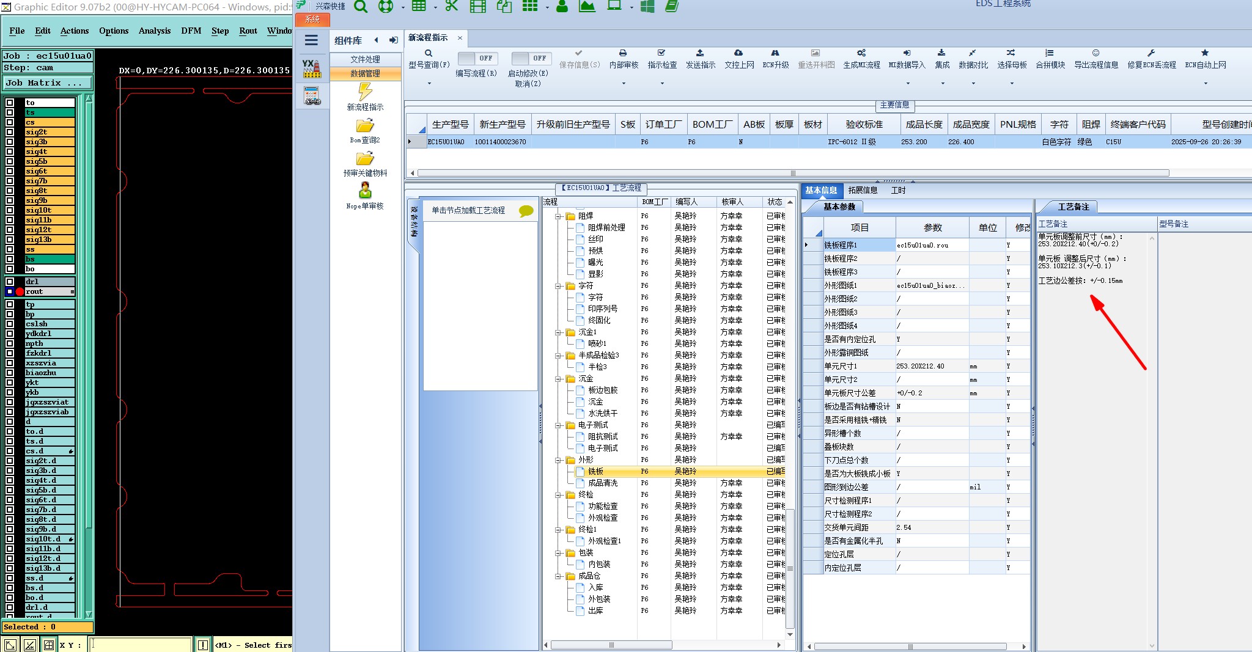Open dropdown arrow under 指示检查

(662, 84)
